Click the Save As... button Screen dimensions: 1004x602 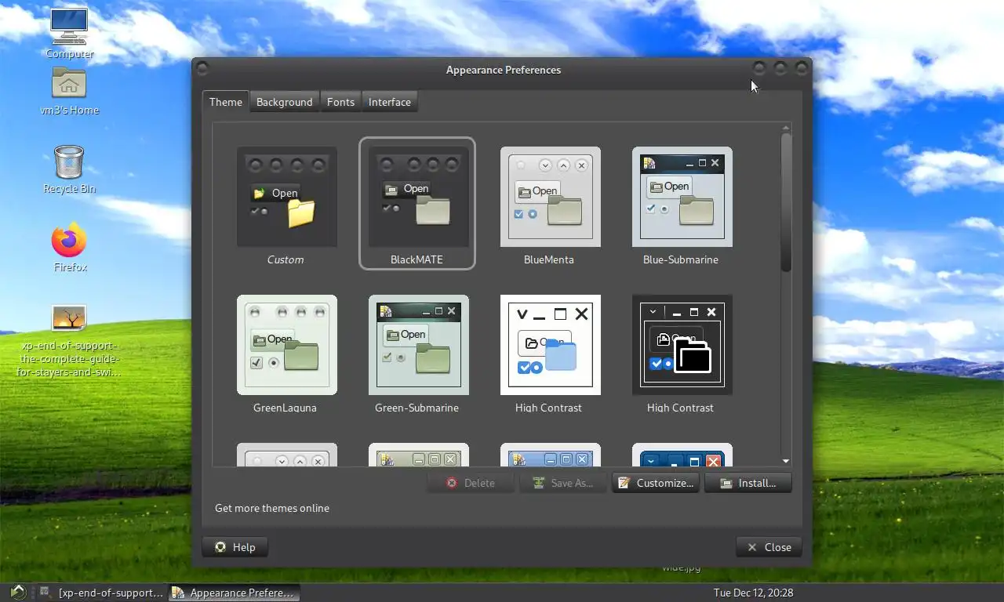coord(562,483)
